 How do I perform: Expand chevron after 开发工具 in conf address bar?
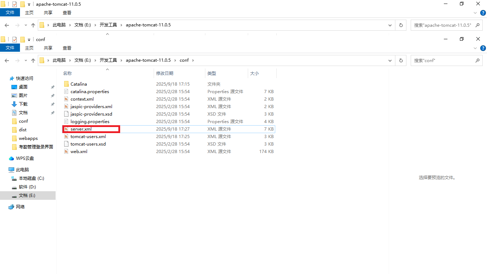[122, 61]
